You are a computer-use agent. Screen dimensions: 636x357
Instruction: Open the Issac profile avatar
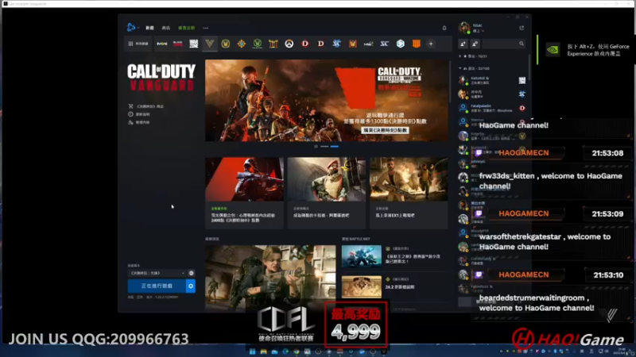[x=464, y=28]
